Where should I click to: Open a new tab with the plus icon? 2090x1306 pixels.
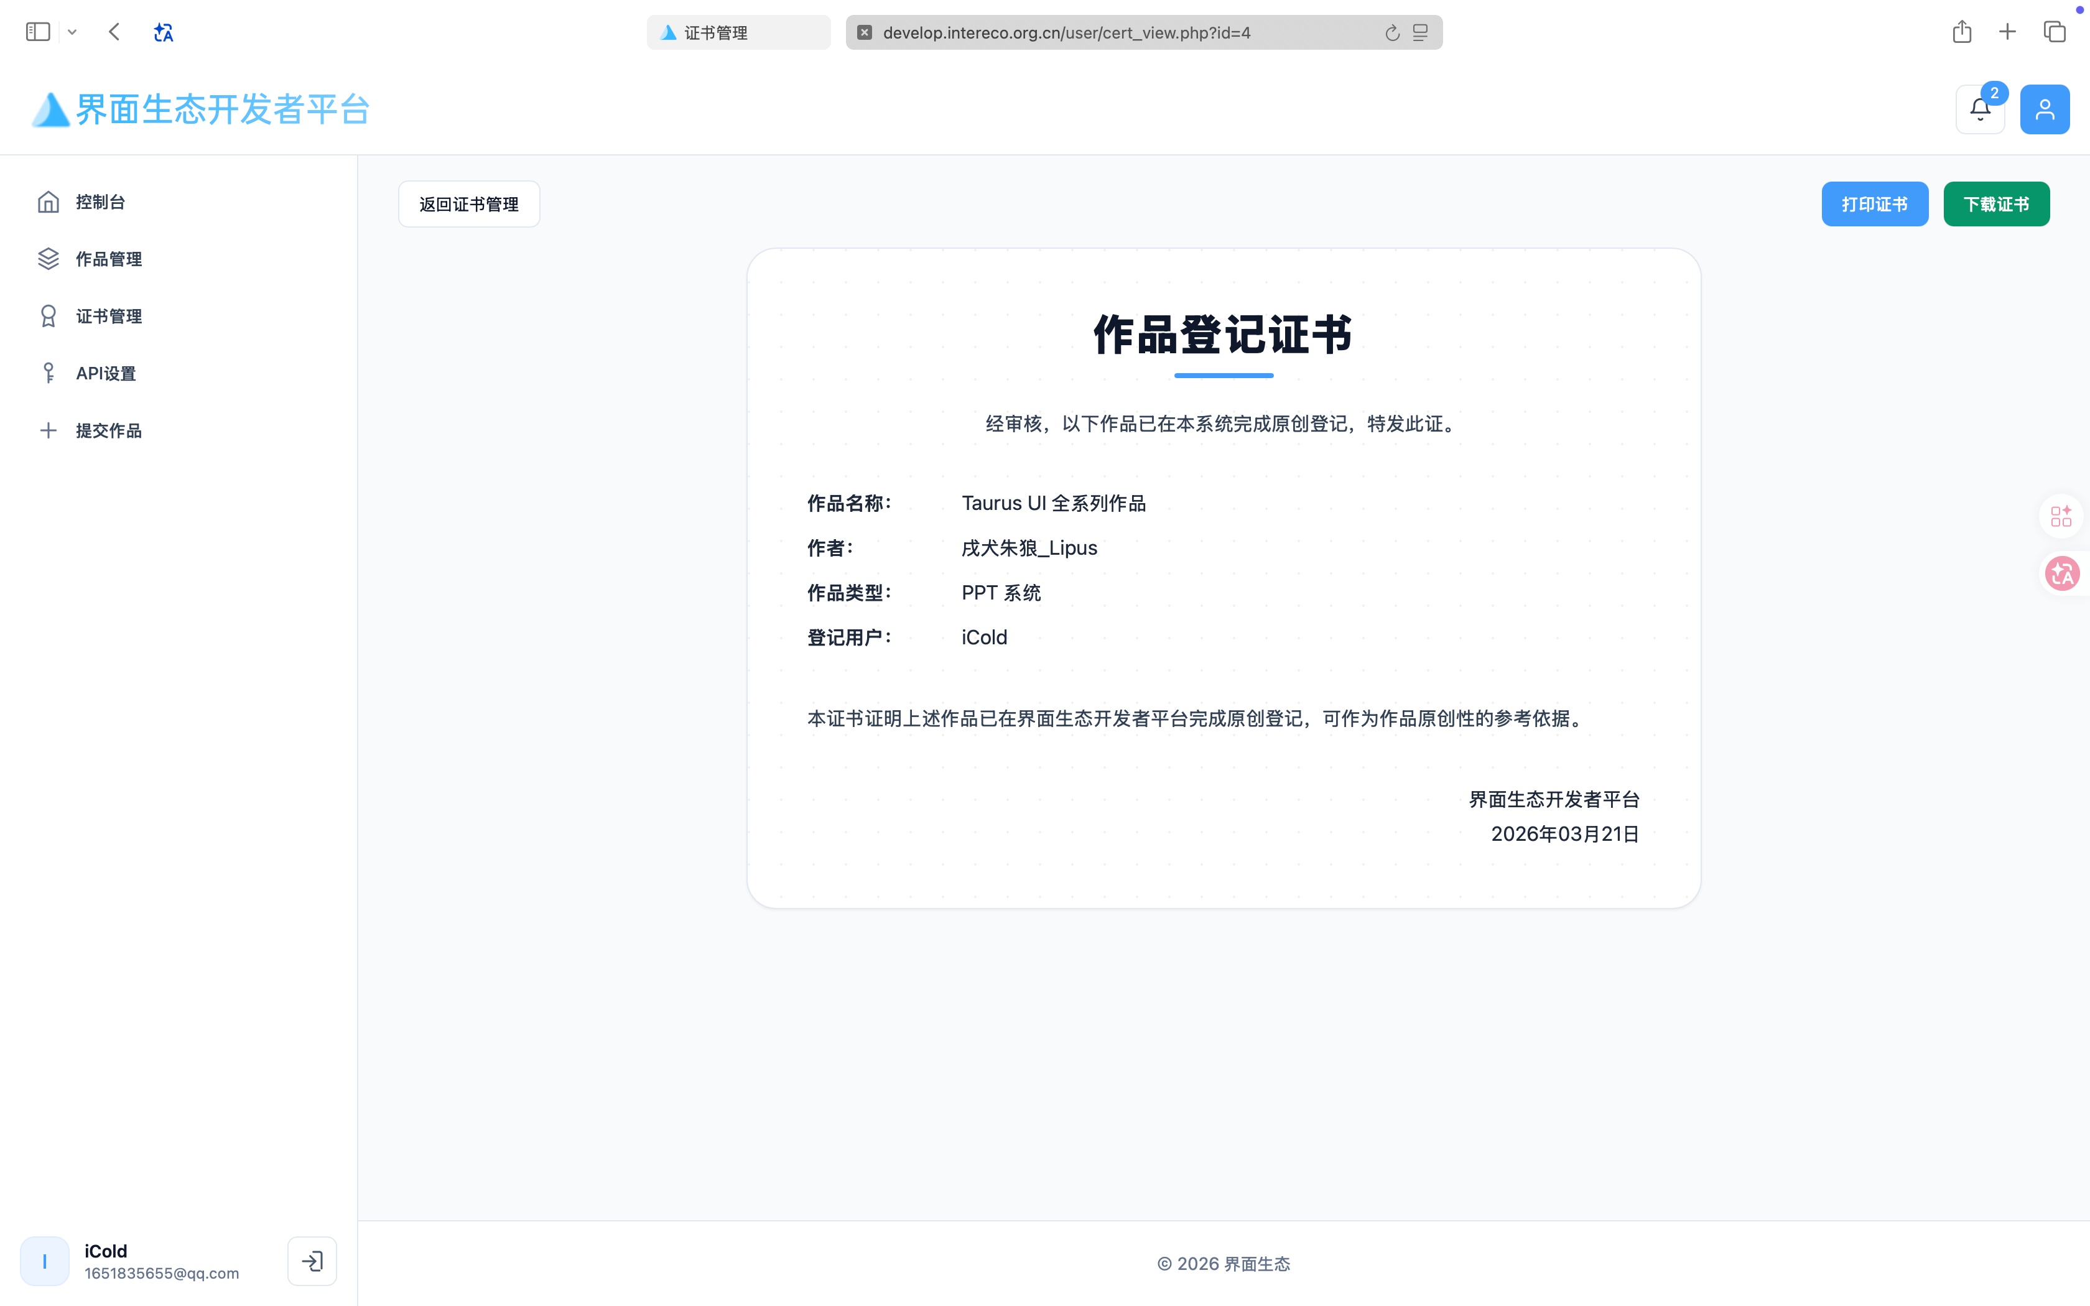tap(2008, 32)
